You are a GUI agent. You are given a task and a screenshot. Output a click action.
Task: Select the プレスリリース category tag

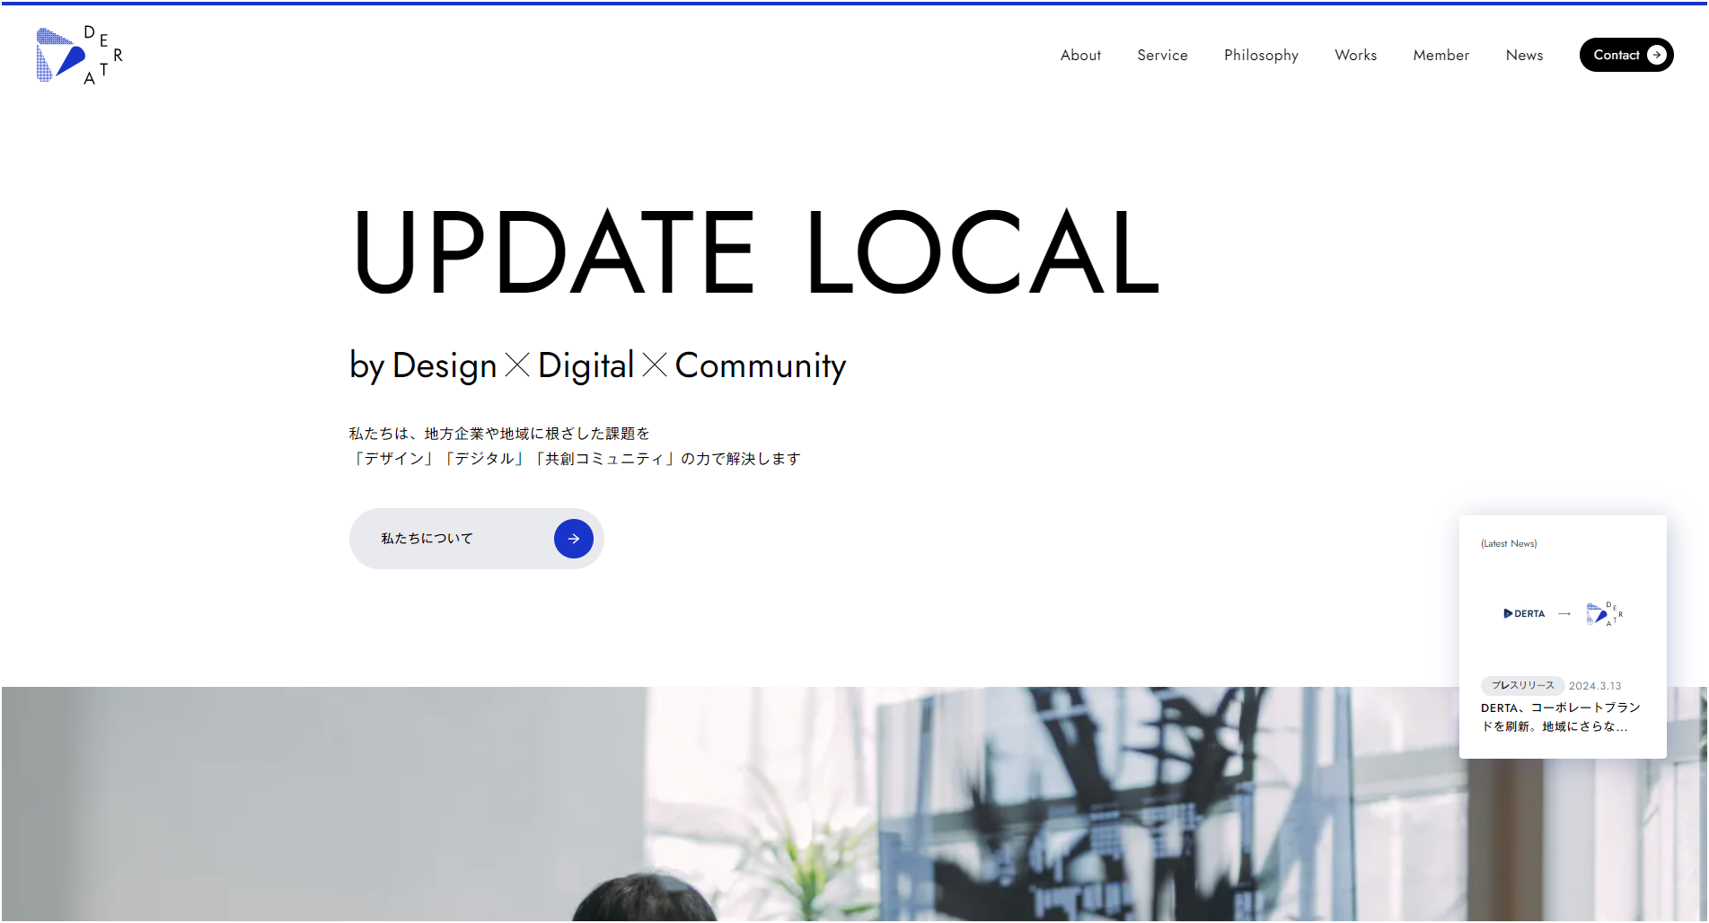pos(1522,685)
